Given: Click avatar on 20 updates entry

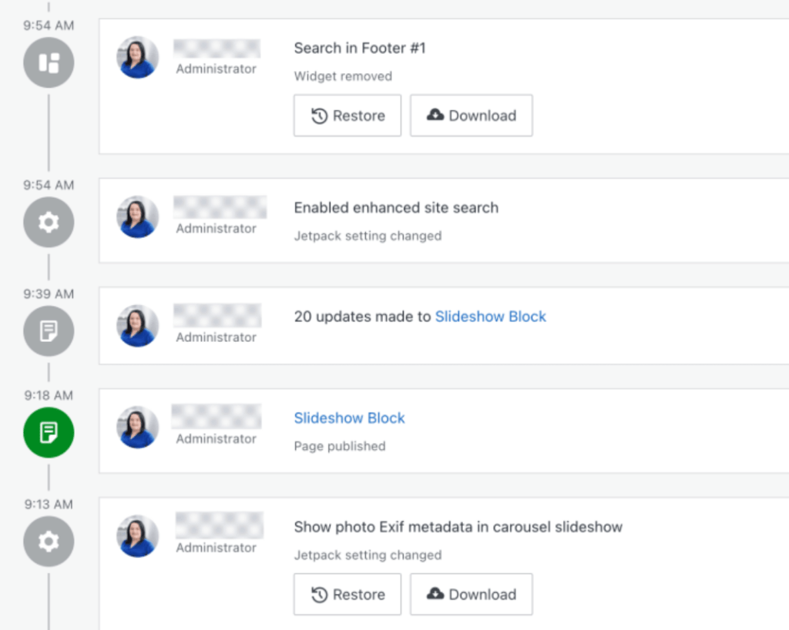Looking at the screenshot, I should [x=138, y=326].
